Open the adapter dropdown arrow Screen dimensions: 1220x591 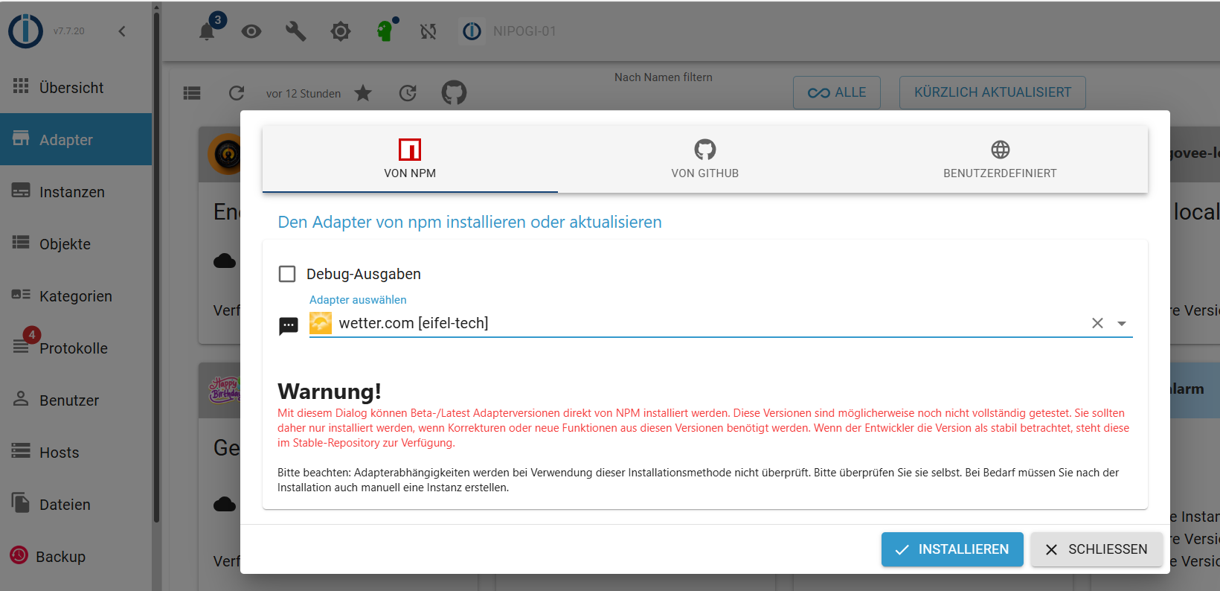point(1122,323)
